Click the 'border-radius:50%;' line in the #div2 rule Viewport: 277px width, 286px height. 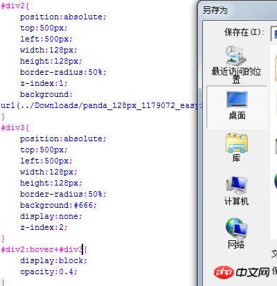tap(63, 72)
